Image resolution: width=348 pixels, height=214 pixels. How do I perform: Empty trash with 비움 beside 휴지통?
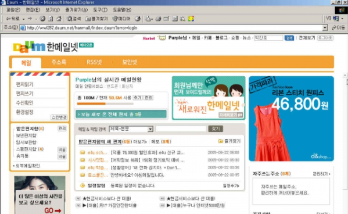point(62,156)
